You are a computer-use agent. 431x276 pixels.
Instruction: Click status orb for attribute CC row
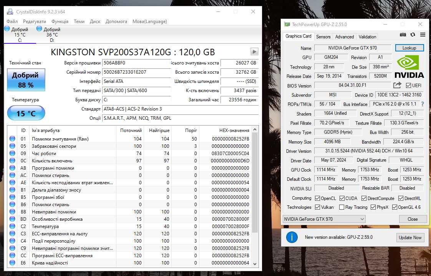12,255
